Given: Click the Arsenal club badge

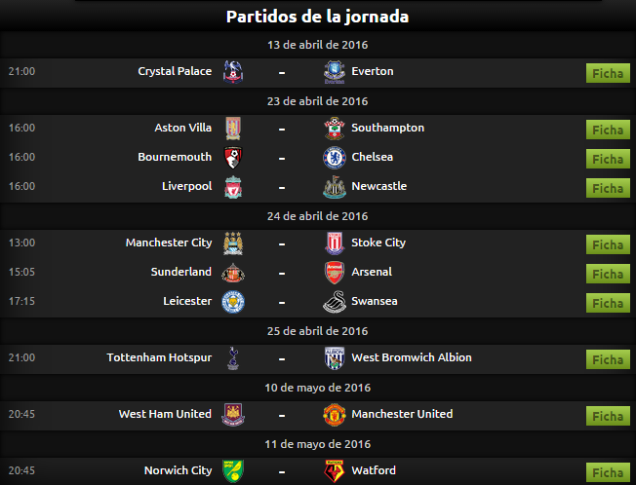Looking at the screenshot, I should [335, 273].
